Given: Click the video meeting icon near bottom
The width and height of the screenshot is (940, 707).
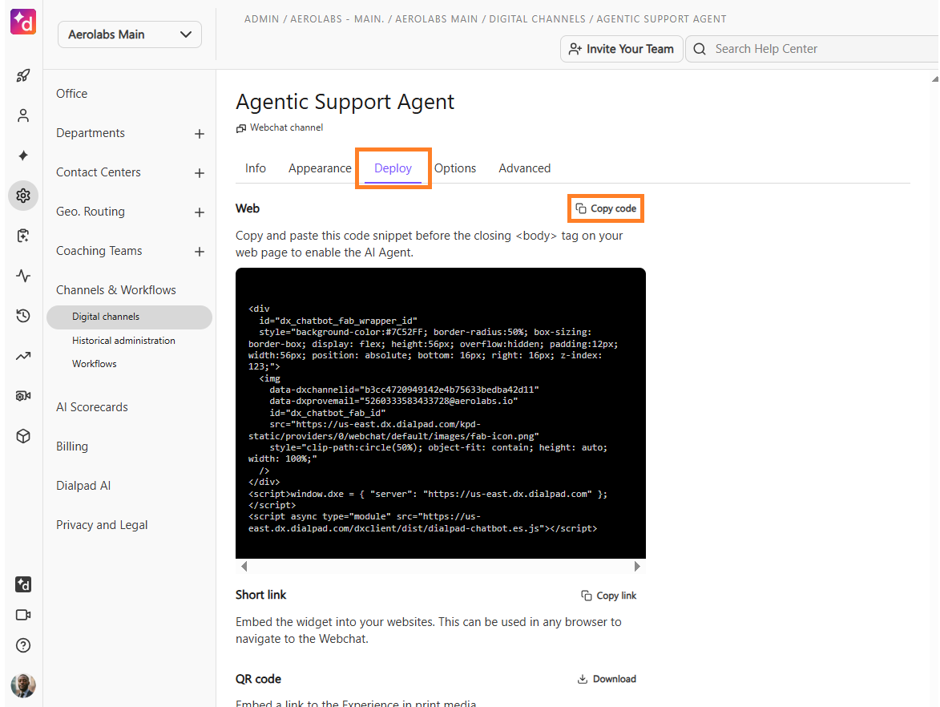Looking at the screenshot, I should [23, 615].
